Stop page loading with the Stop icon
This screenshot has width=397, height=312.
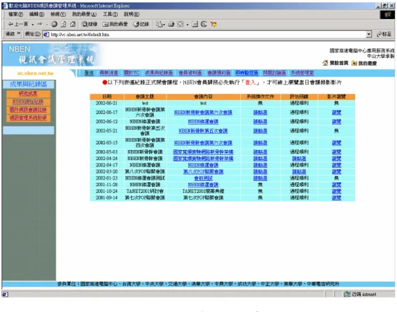tap(54, 24)
